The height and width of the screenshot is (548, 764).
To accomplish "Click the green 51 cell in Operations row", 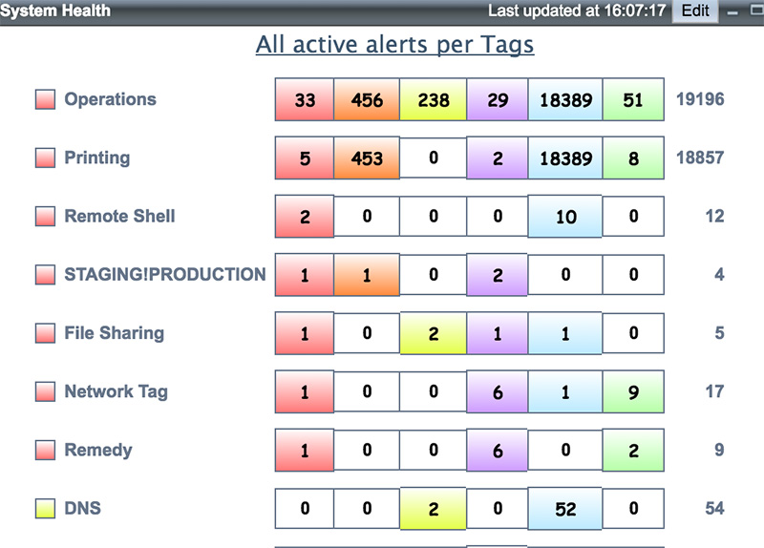I will (633, 99).
